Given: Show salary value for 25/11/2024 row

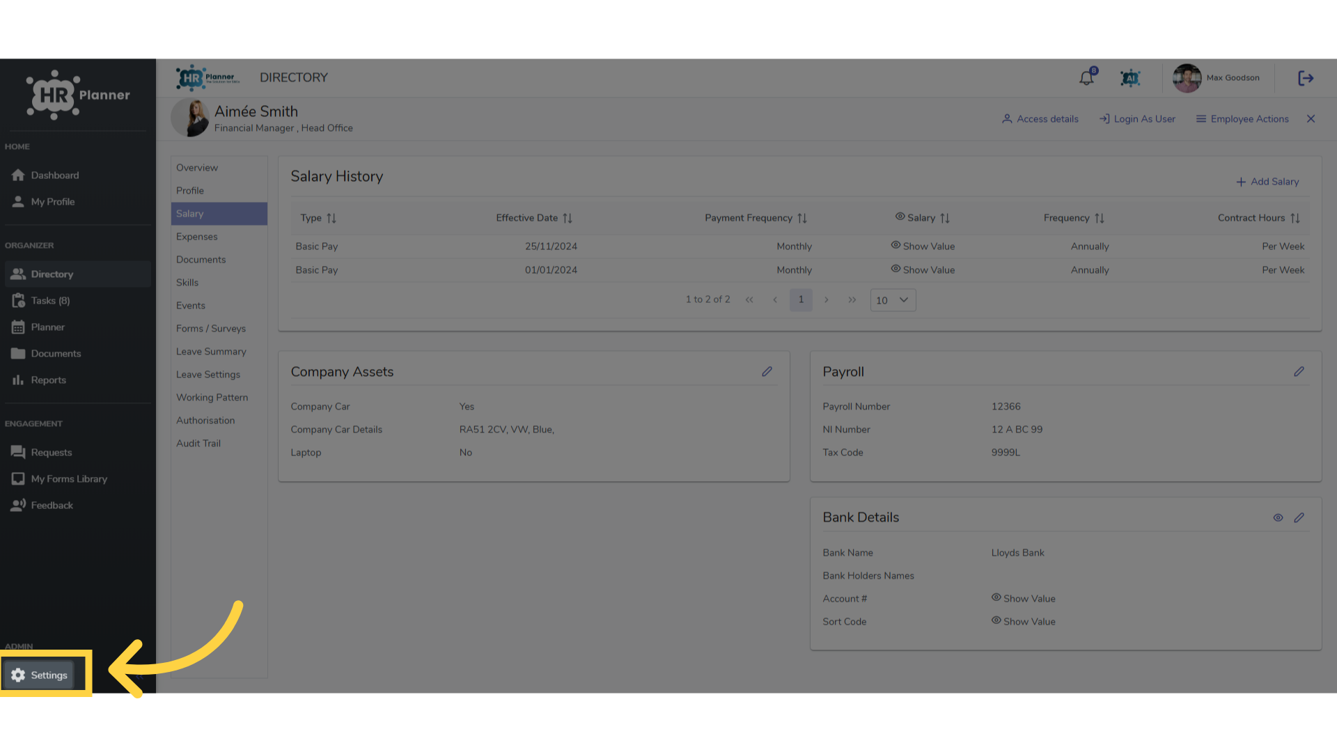Looking at the screenshot, I should click(923, 246).
